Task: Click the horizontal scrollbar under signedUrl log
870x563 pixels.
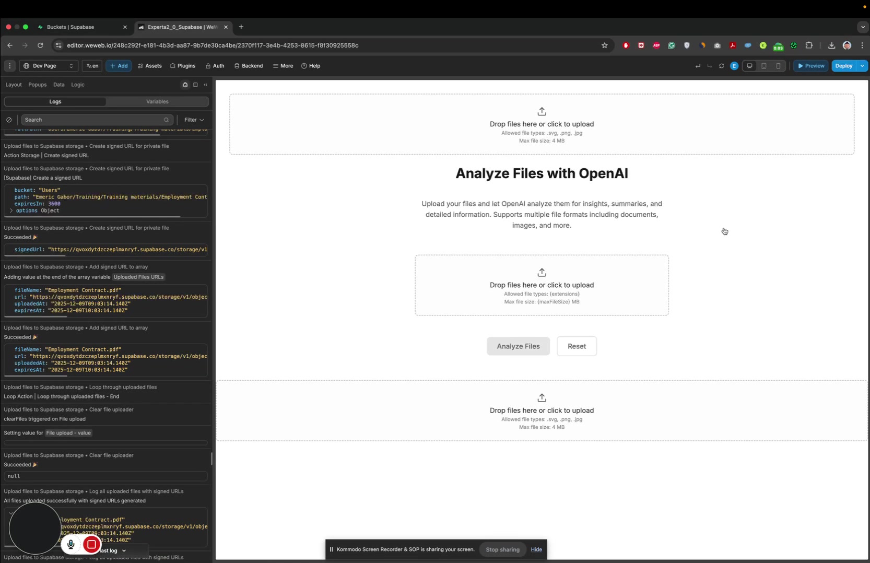Action: pyautogui.click(x=36, y=256)
